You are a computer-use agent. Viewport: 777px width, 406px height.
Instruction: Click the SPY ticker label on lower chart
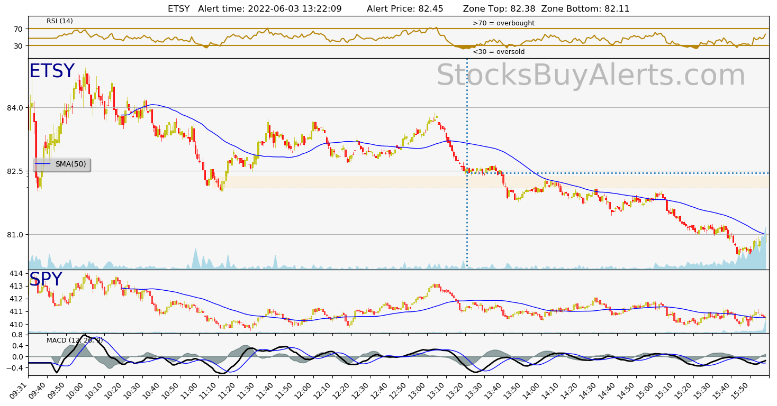pyautogui.click(x=46, y=280)
